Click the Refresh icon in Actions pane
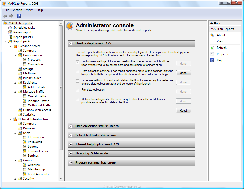 (212, 48)
